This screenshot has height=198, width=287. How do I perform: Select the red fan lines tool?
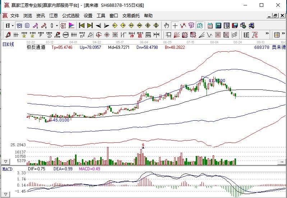(176, 34)
